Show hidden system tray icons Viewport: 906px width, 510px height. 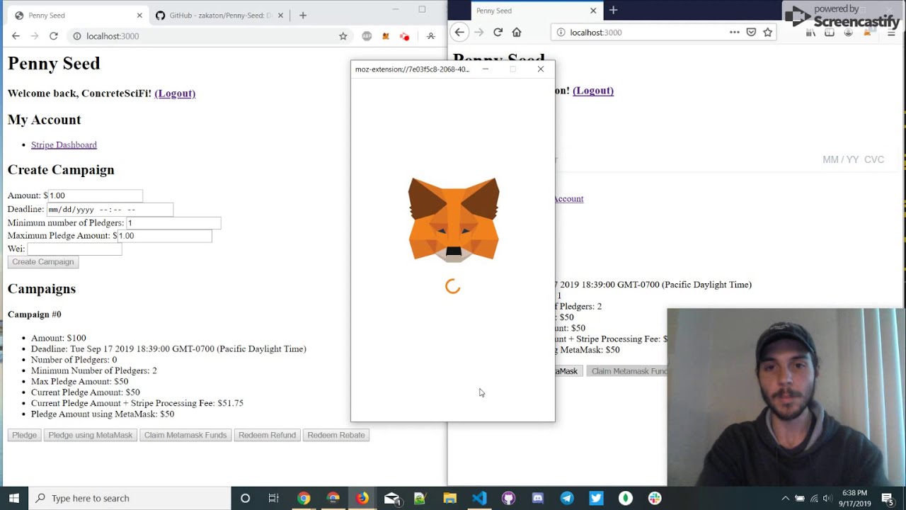[785, 498]
